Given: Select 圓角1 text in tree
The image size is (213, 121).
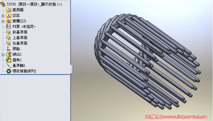Looking at the screenshot, I should click(17, 60).
